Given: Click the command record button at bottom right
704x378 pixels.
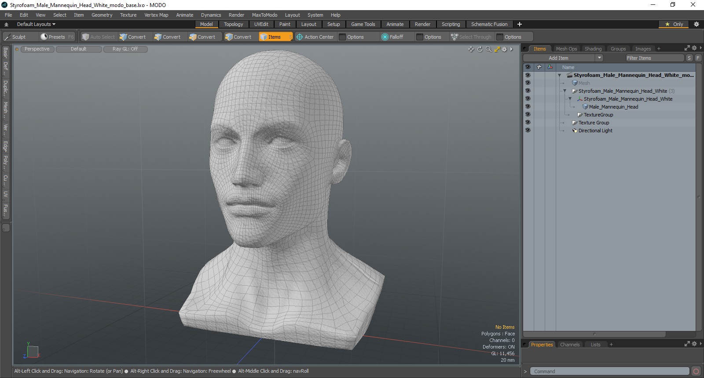Looking at the screenshot, I should [696, 371].
